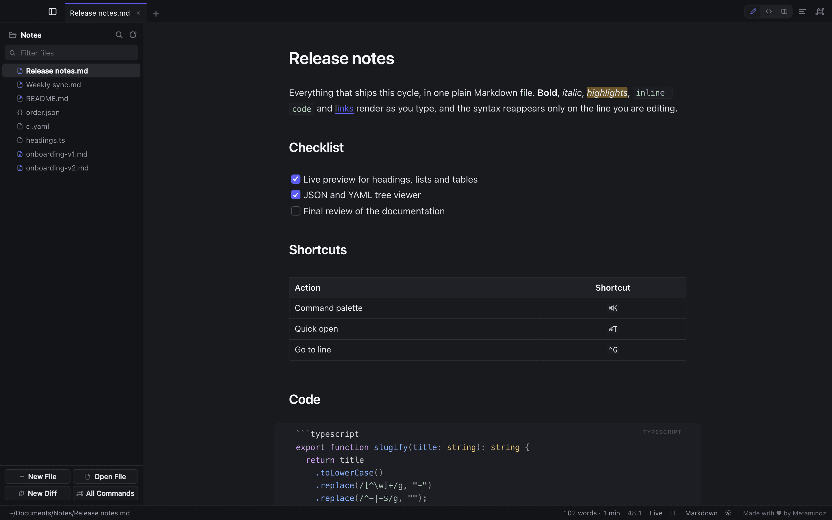This screenshot has width=832, height=520.
Task: Click the Shortcuts heading
Action: point(318,250)
